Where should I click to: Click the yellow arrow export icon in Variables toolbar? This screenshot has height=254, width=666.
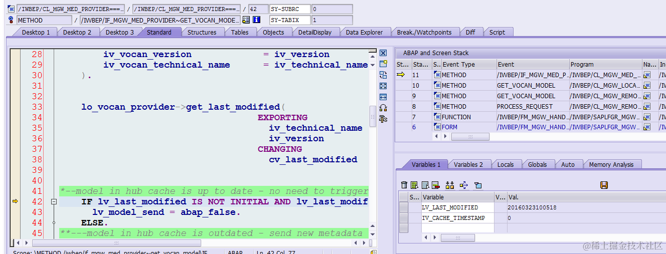tap(464, 185)
